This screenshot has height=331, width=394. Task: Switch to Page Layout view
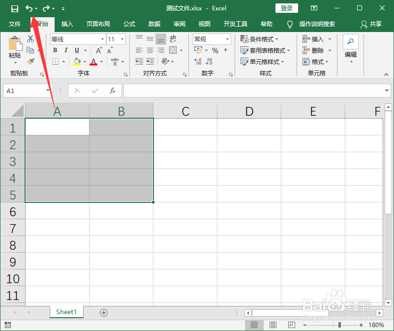pyautogui.click(x=273, y=325)
